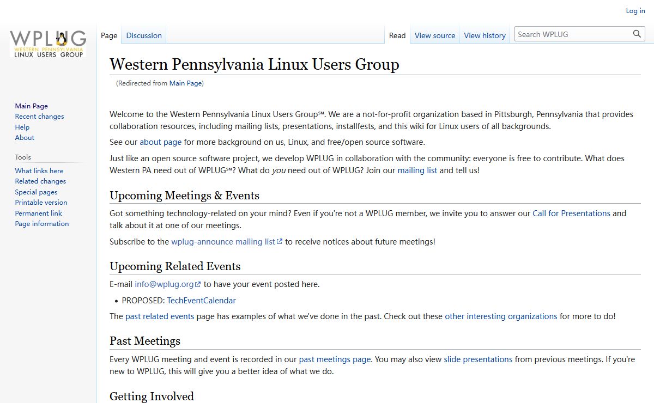Click the Help sidebar link
Image resolution: width=654 pixels, height=403 pixels.
pyautogui.click(x=22, y=127)
